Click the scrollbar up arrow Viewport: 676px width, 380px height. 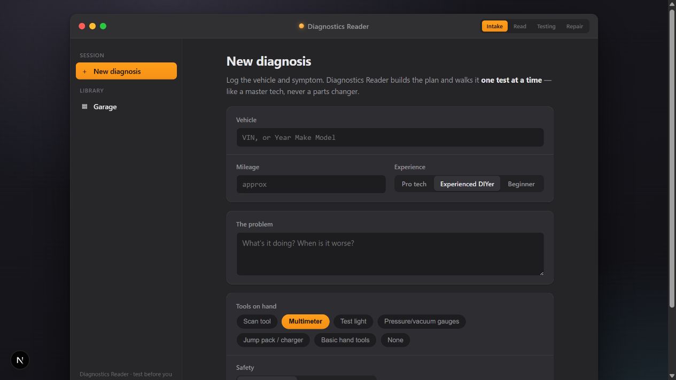point(672,4)
